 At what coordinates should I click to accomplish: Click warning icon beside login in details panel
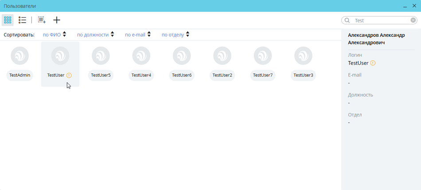click(x=373, y=63)
